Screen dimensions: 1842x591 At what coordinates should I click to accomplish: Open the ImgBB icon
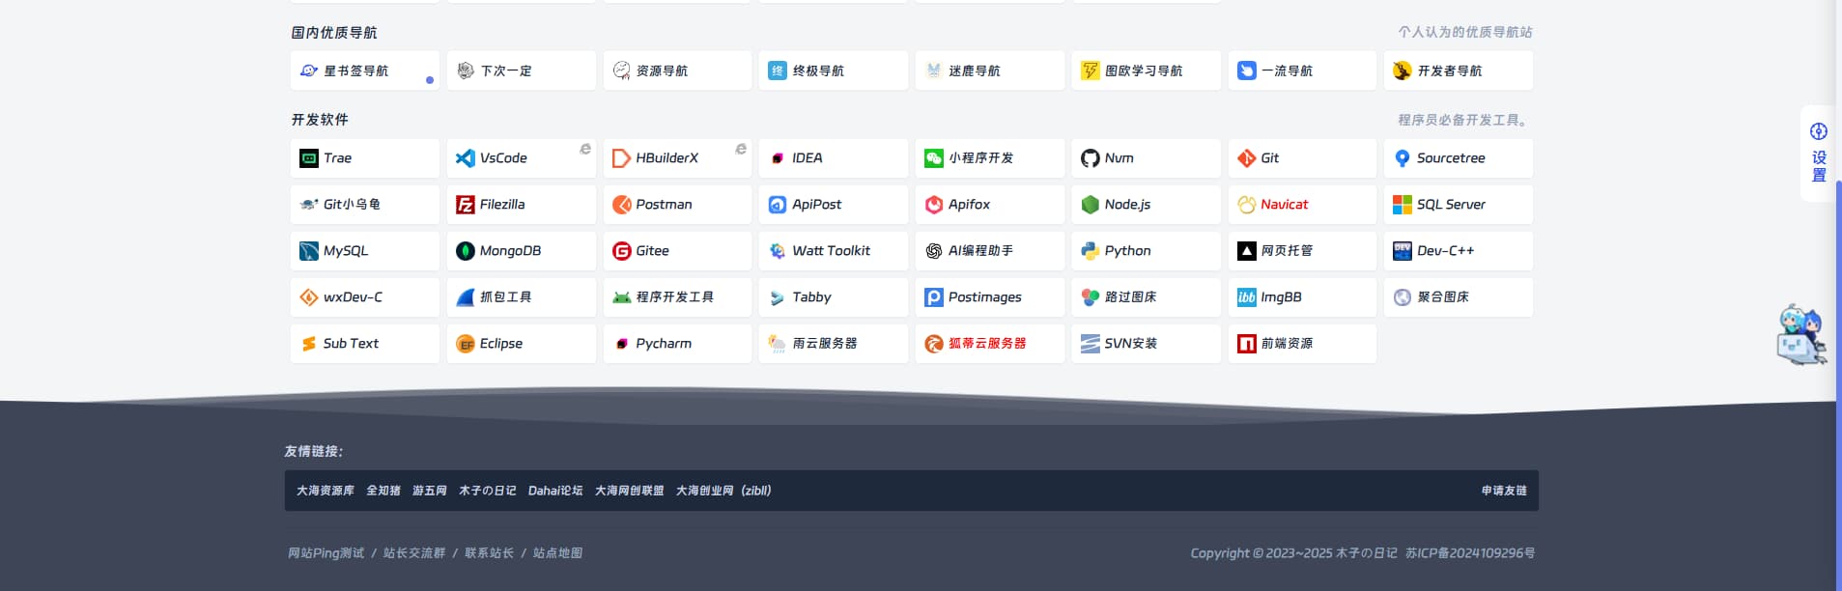(1247, 297)
